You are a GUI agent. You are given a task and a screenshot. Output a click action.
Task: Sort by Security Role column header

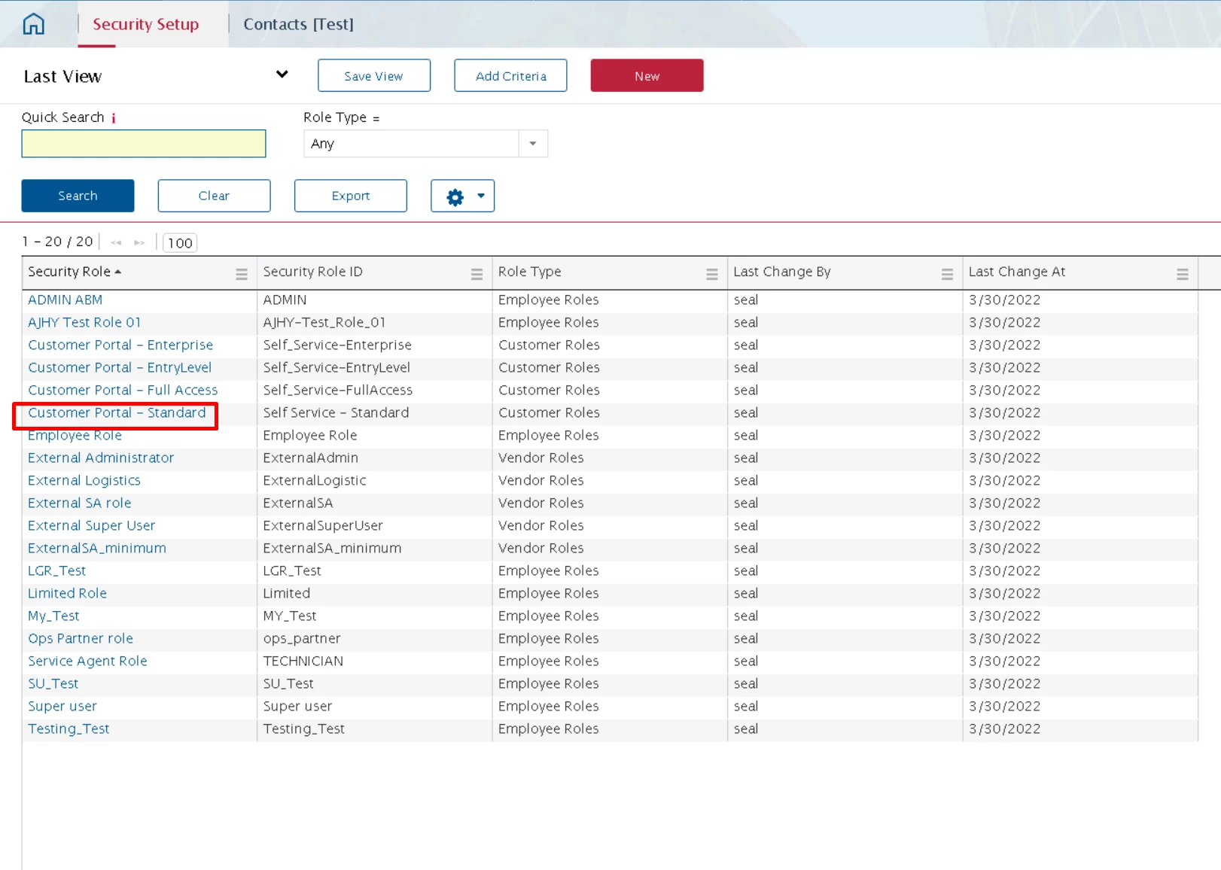[x=69, y=272]
